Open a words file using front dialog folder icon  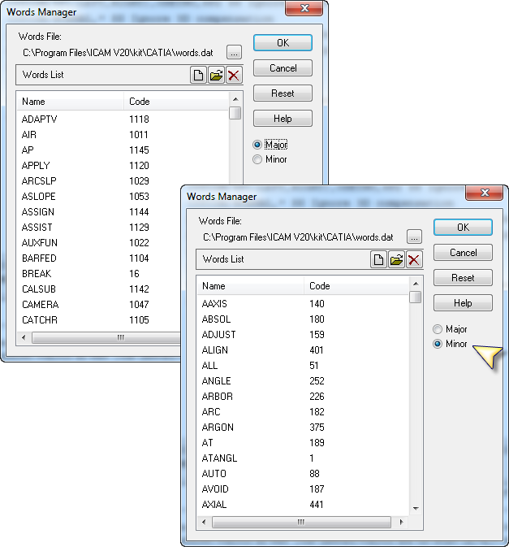click(x=396, y=259)
